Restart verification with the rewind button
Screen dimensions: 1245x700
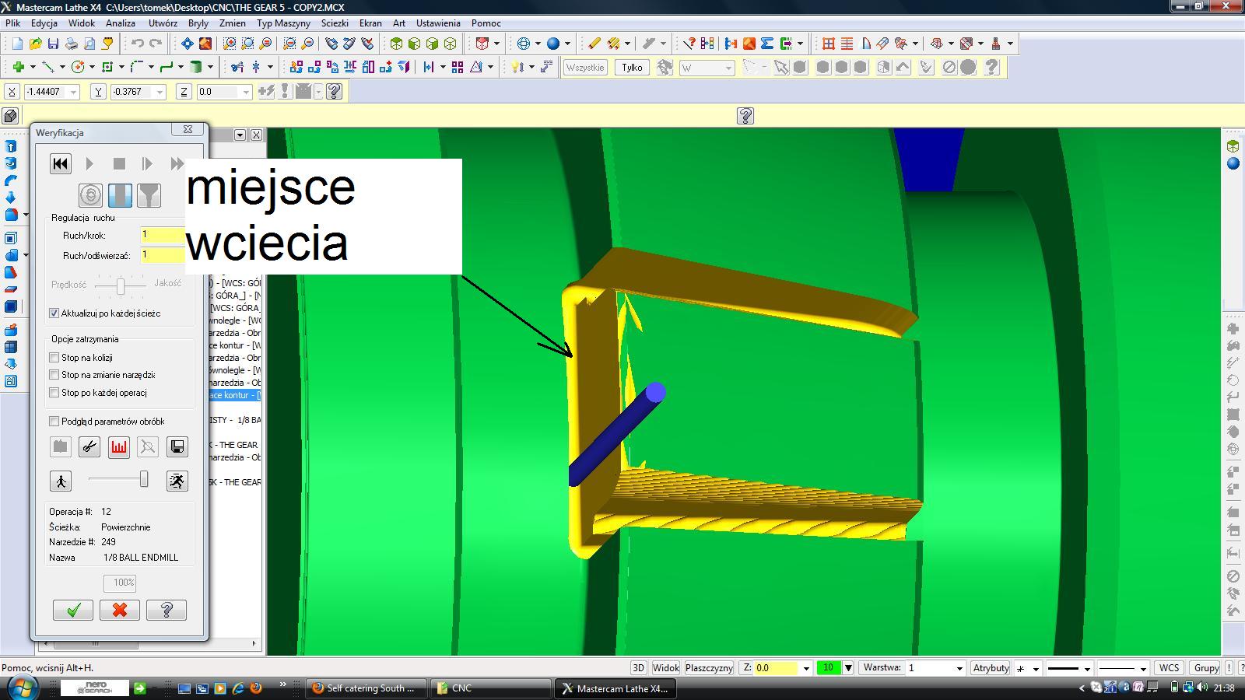pyautogui.click(x=60, y=163)
